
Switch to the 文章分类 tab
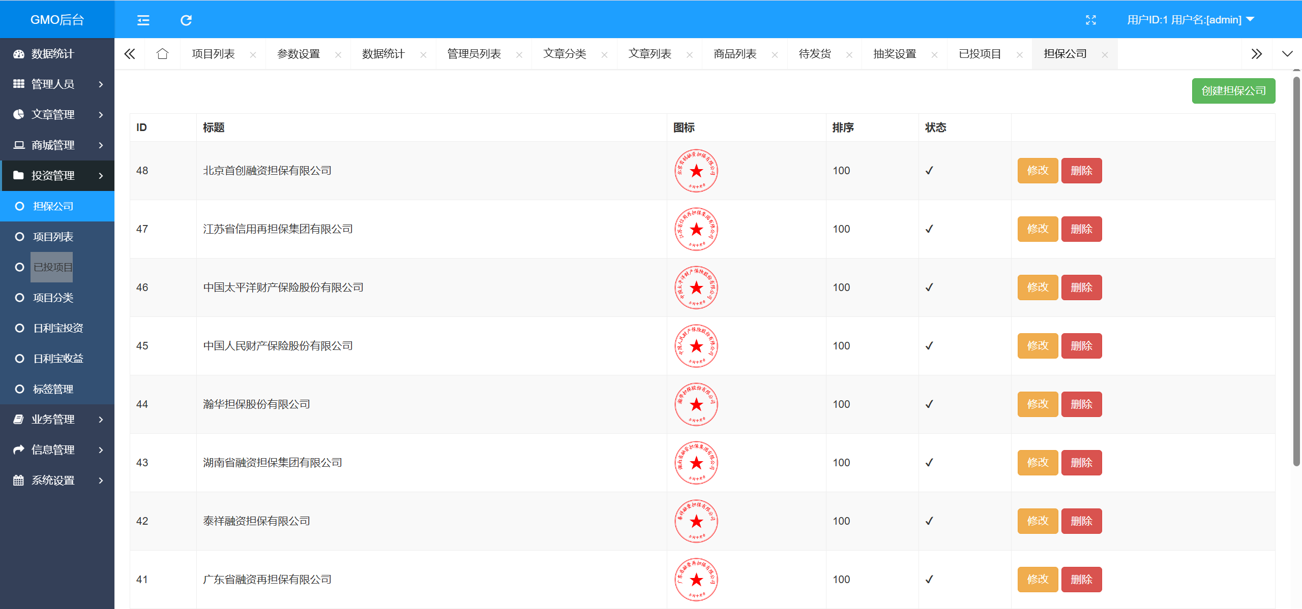click(x=565, y=54)
